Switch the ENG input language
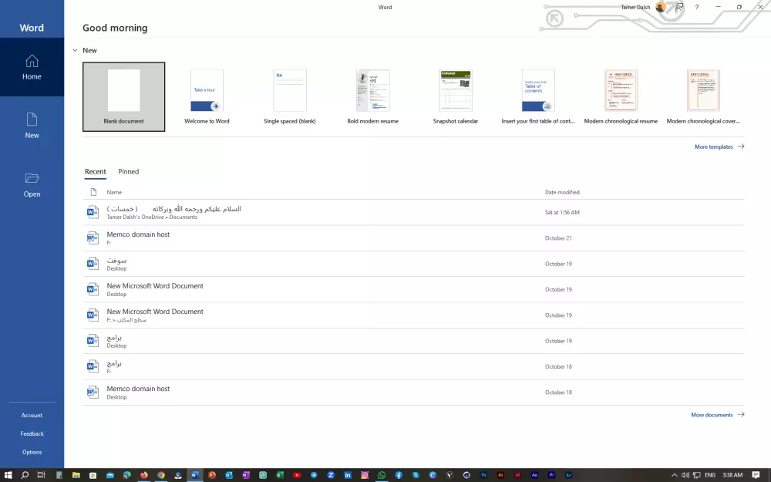771x482 pixels. 710,475
